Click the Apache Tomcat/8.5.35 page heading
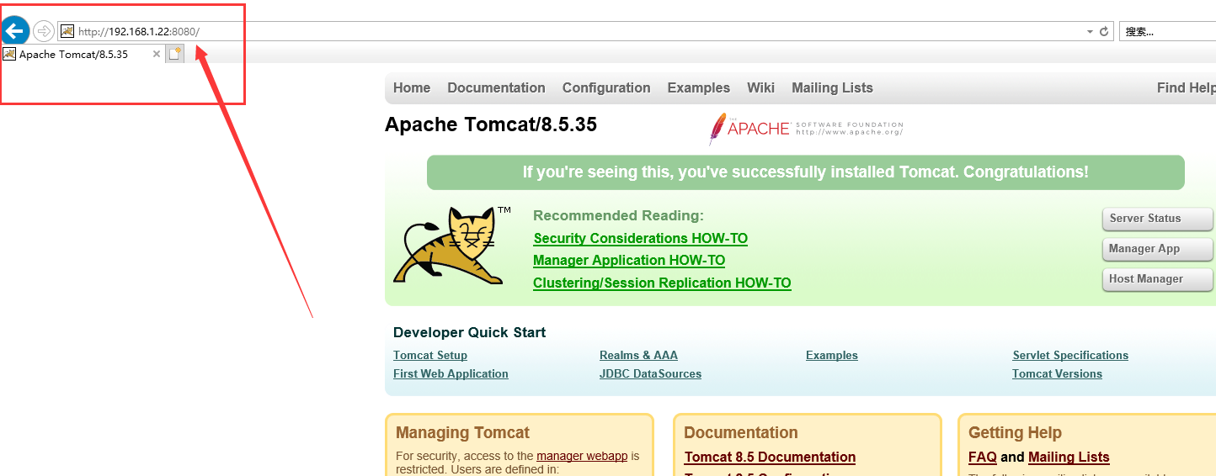 490,124
